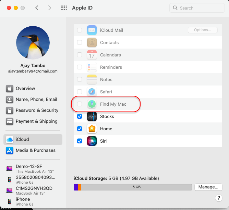Click the Reminders list icon
229x210 pixels.
92,67
